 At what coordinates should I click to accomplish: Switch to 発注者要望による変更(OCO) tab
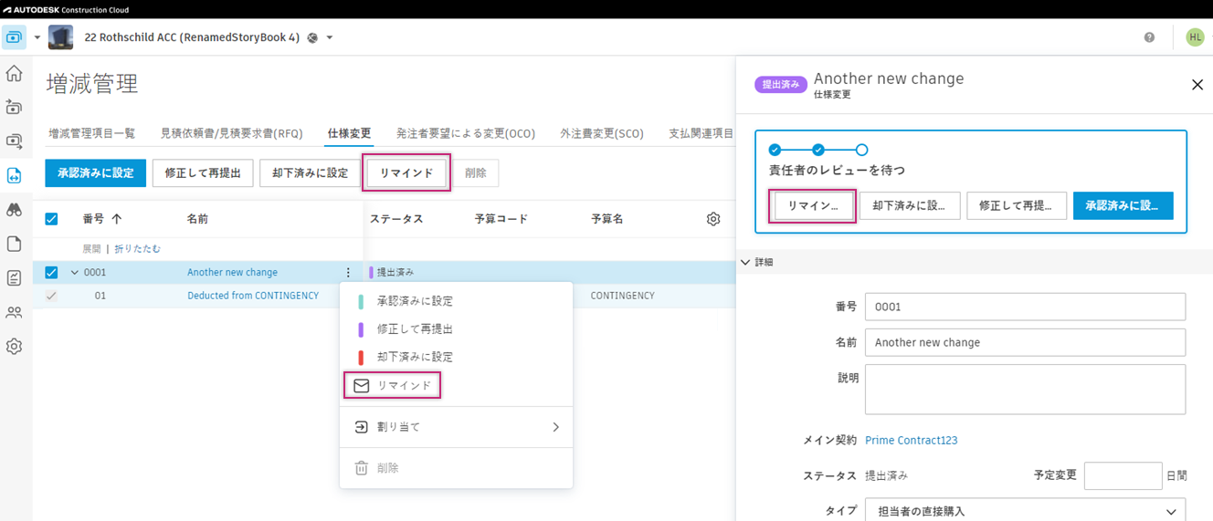point(466,133)
